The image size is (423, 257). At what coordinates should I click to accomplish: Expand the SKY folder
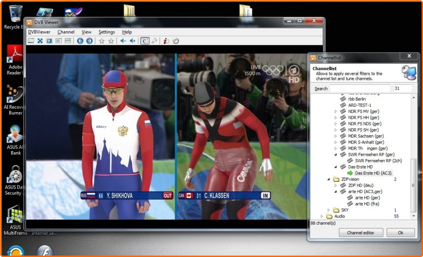click(x=328, y=210)
